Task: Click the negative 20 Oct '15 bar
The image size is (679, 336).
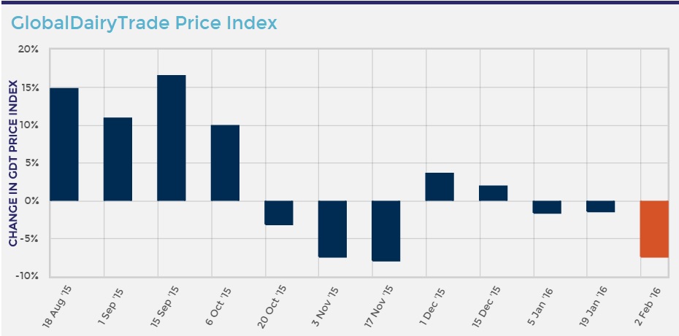Action: click(279, 212)
